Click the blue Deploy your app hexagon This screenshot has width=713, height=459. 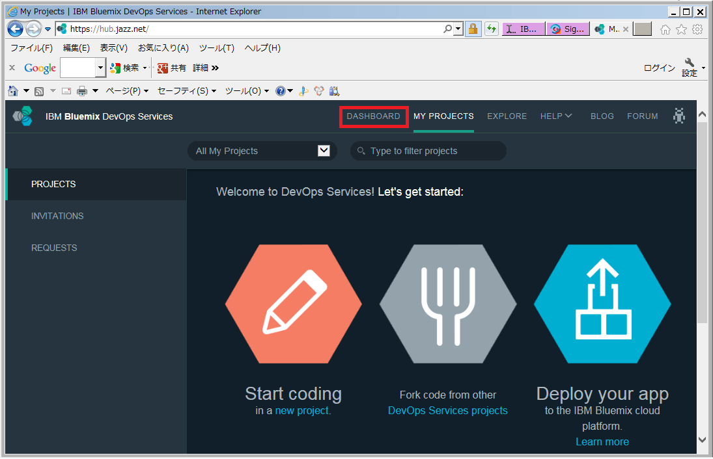click(x=602, y=304)
